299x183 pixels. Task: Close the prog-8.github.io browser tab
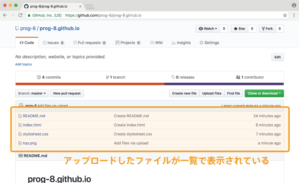(x=80, y=6)
